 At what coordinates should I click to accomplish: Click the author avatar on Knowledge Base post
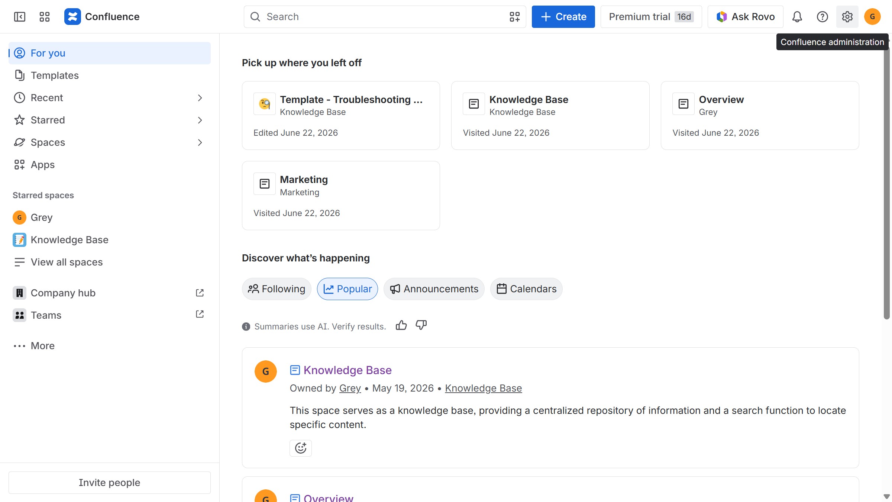pos(265,371)
